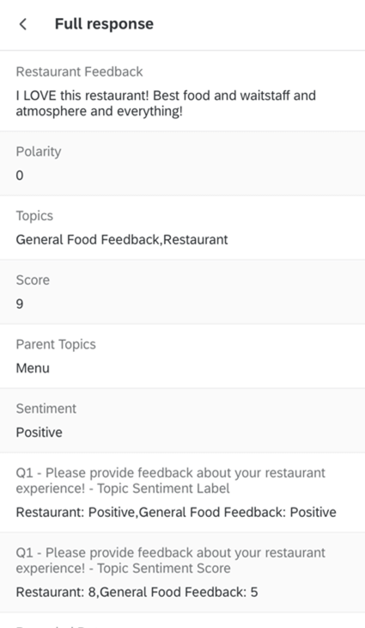
Task: Click the Menu parent topic value
Action: click(33, 368)
